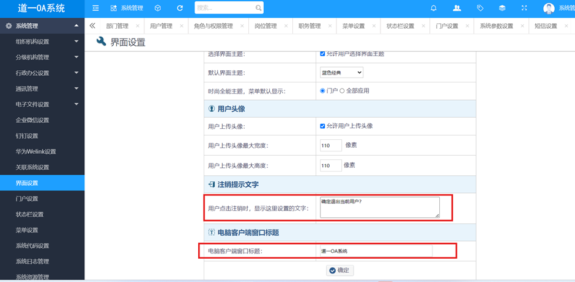Expand 分级机构管理 sidebar submenu
This screenshot has height=282, width=575.
pos(76,57)
